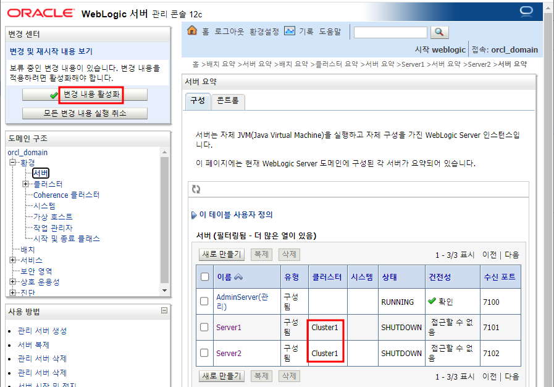Click 로그아웃 in the toolbar
This screenshot has width=554, height=387.
pos(229,32)
